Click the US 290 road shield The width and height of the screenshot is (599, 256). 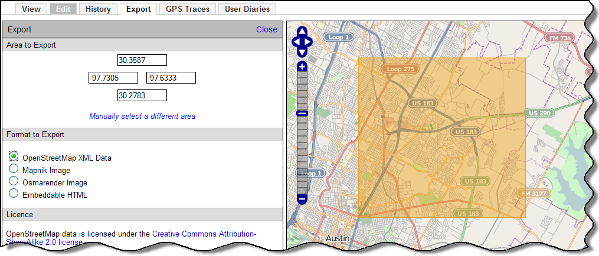[539, 113]
